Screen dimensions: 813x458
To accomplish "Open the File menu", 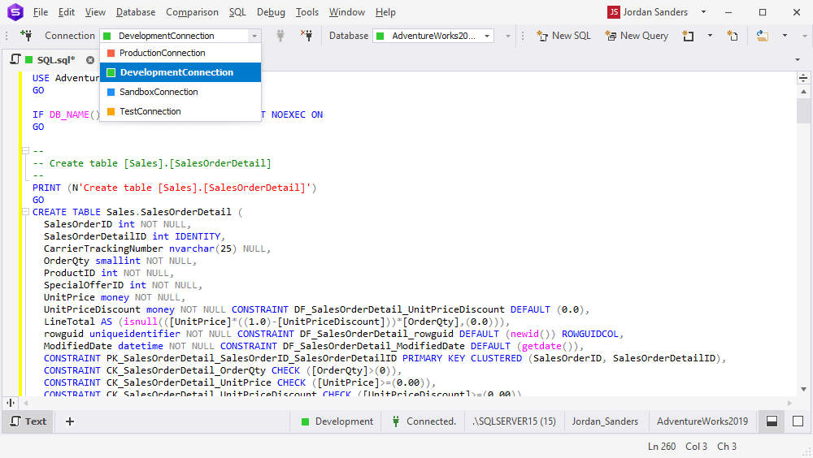I will point(41,12).
